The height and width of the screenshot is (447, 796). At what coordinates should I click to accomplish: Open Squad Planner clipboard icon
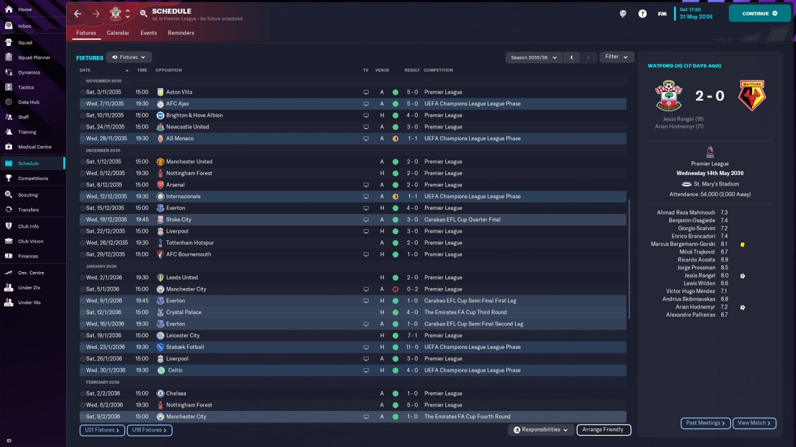pos(9,58)
